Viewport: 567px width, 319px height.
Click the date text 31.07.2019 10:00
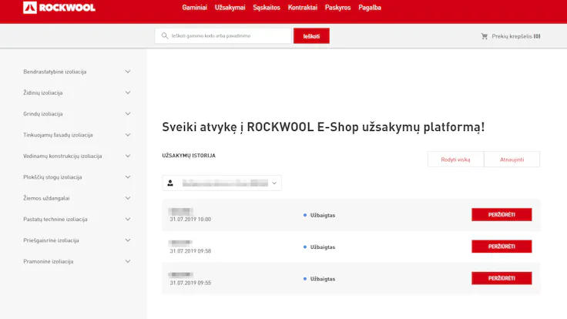click(x=190, y=219)
